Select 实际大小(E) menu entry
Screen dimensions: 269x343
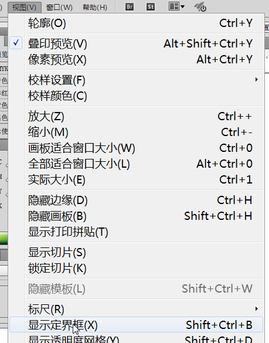(x=136, y=179)
